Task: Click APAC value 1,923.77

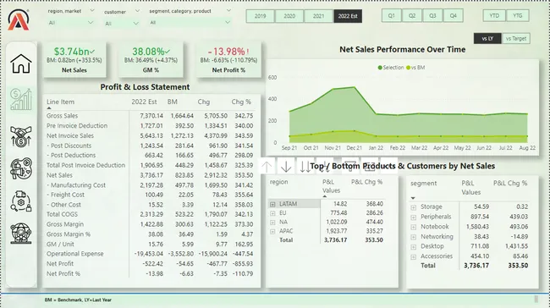Action: (x=335, y=231)
